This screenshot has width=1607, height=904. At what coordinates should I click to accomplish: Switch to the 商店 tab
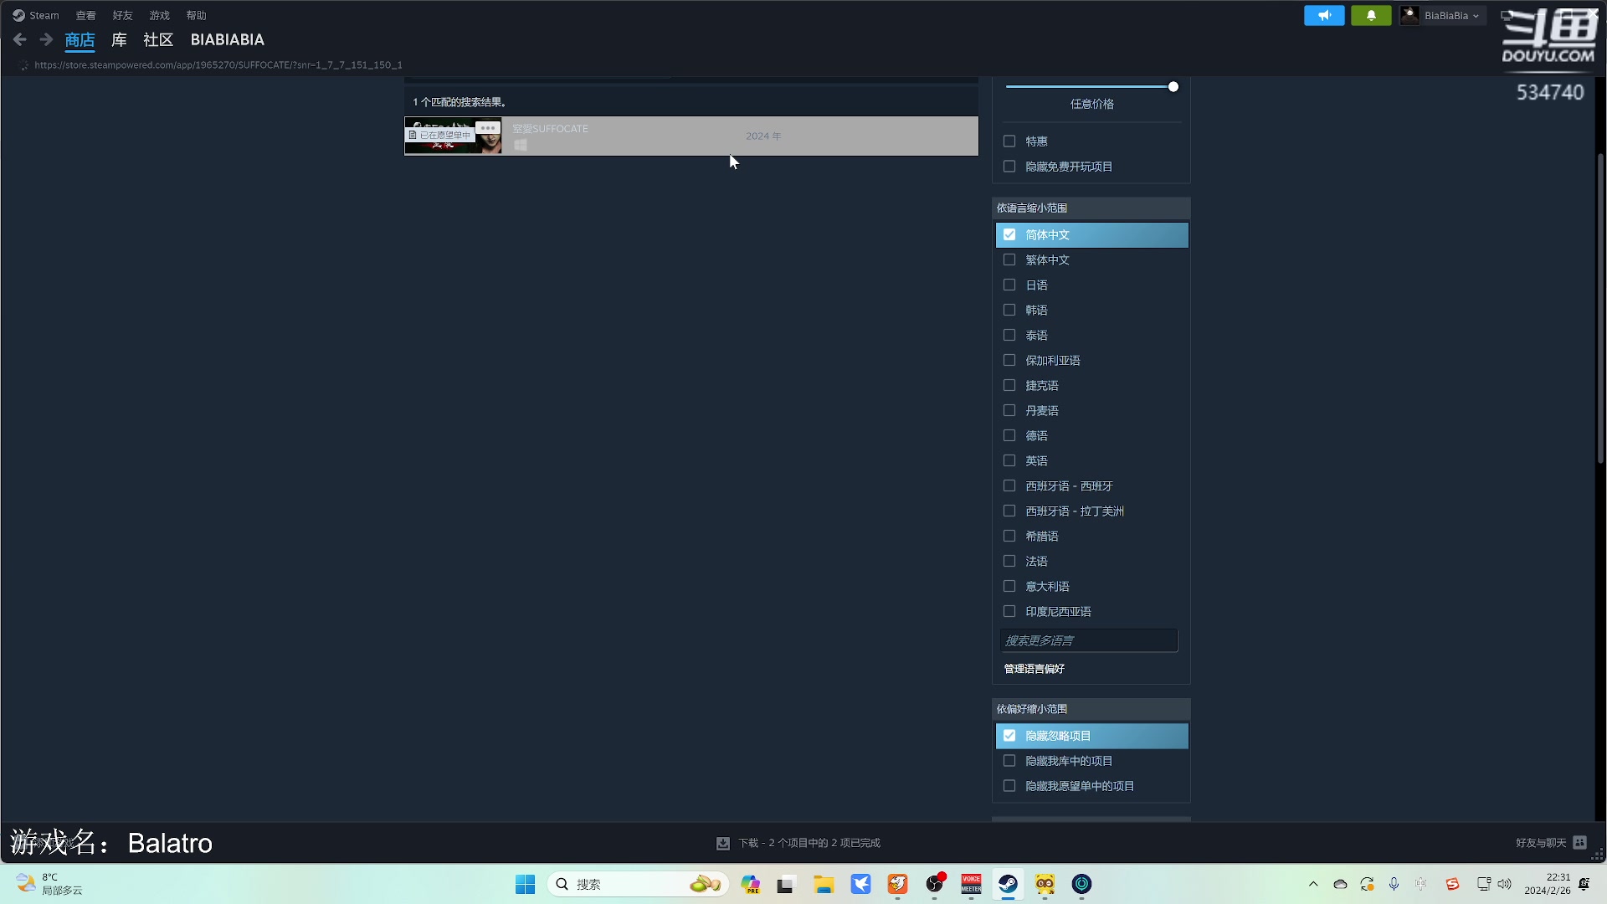(80, 40)
